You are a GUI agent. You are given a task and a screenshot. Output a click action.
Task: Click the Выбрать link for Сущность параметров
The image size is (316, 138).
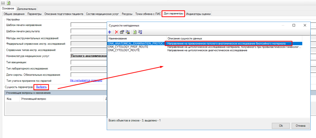point(41,87)
